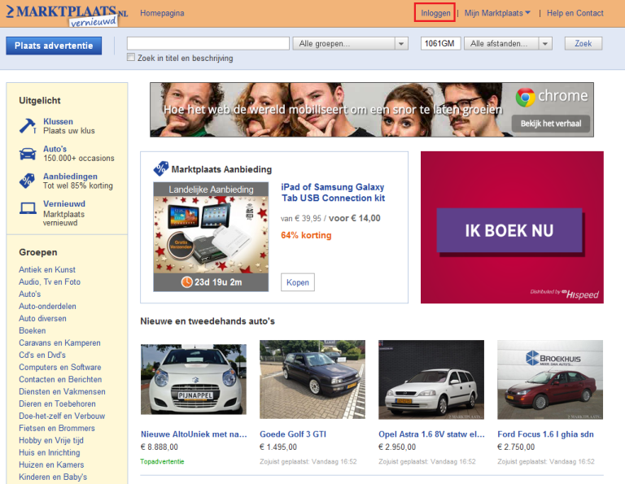The width and height of the screenshot is (625, 484).
Task: Click the Ford Focus car photo
Action: 550,379
